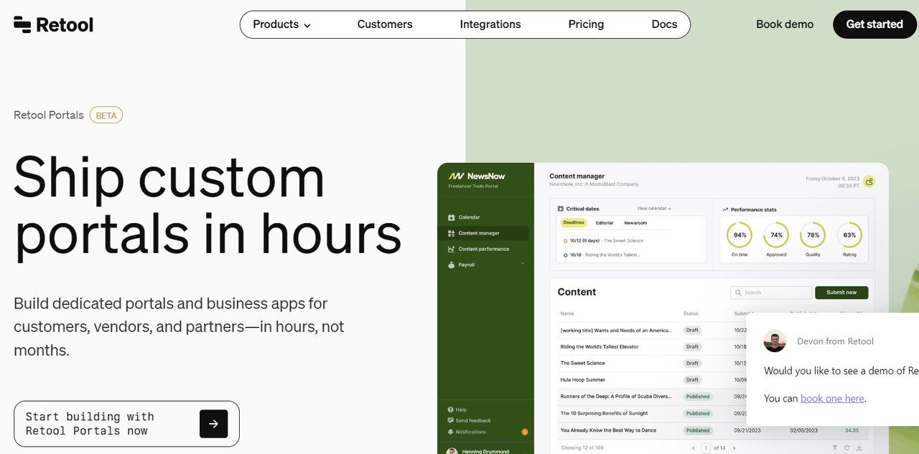Click the Send feedback icon in sidebar

pyautogui.click(x=450, y=420)
